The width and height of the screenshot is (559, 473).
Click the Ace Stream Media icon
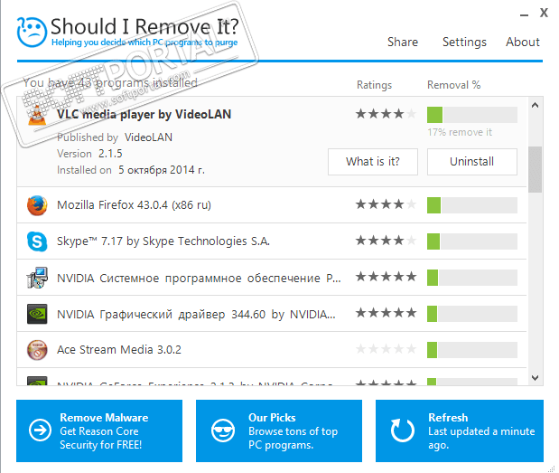[x=37, y=350]
